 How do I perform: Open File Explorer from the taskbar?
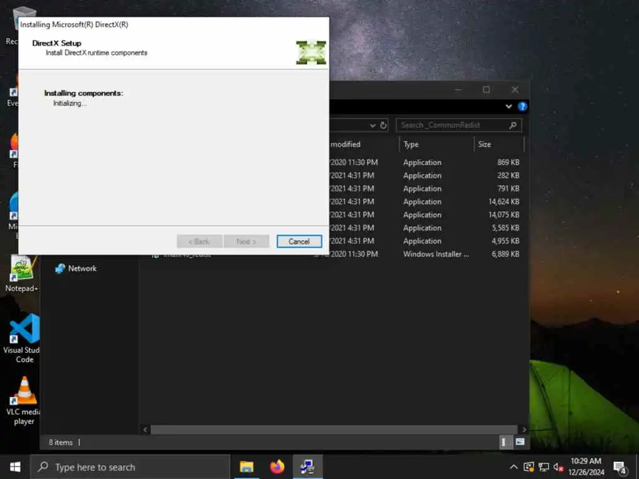point(246,467)
